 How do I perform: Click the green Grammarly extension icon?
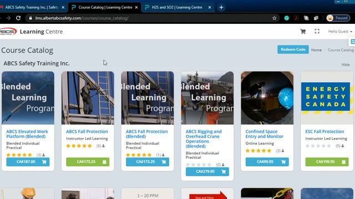click(x=287, y=18)
